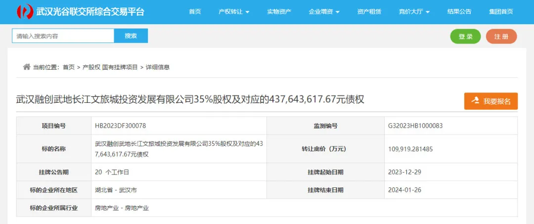Click the 挂牌起始日期 label cell
Image resolution: width=534 pixels, height=224 pixels.
325,172
